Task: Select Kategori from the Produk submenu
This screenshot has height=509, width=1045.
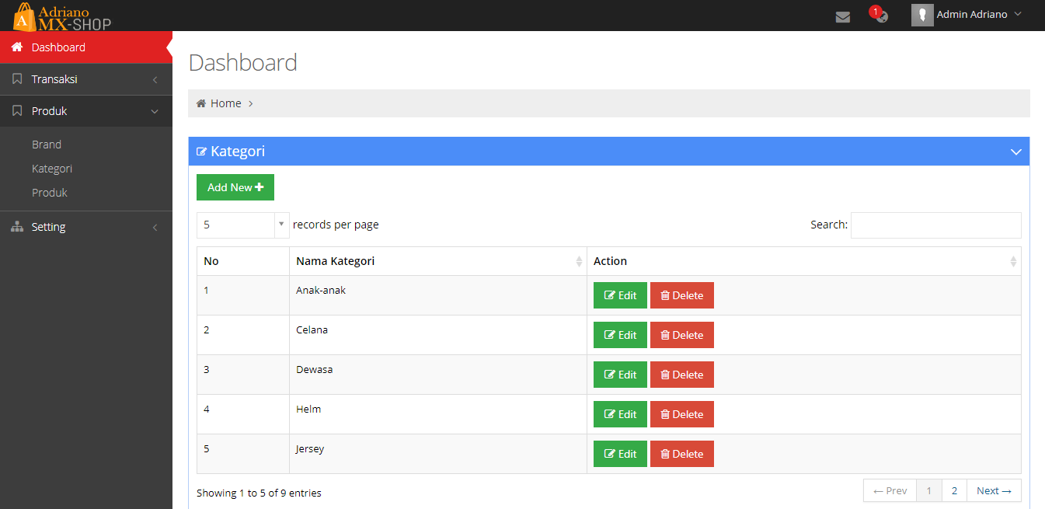Action: [52, 168]
